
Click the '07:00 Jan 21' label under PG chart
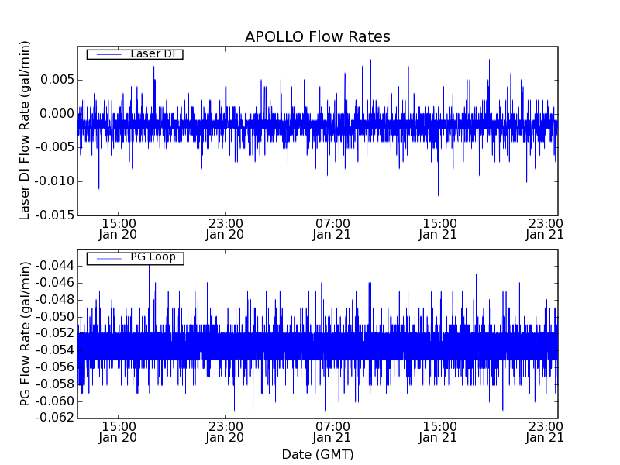(x=332, y=432)
